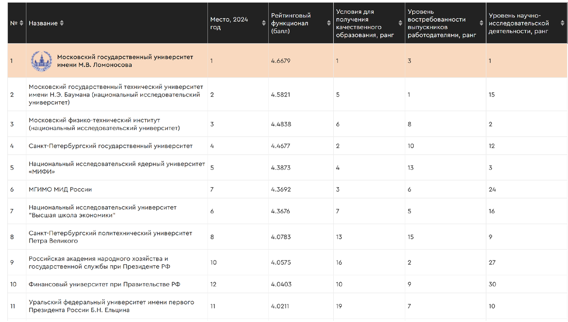
Task: Click Место, 2024 год header text
Action: 229,23
